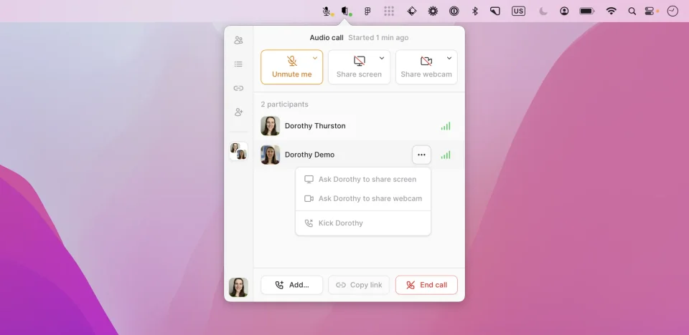
Task: Toggle Share webcam on
Action: point(426,67)
